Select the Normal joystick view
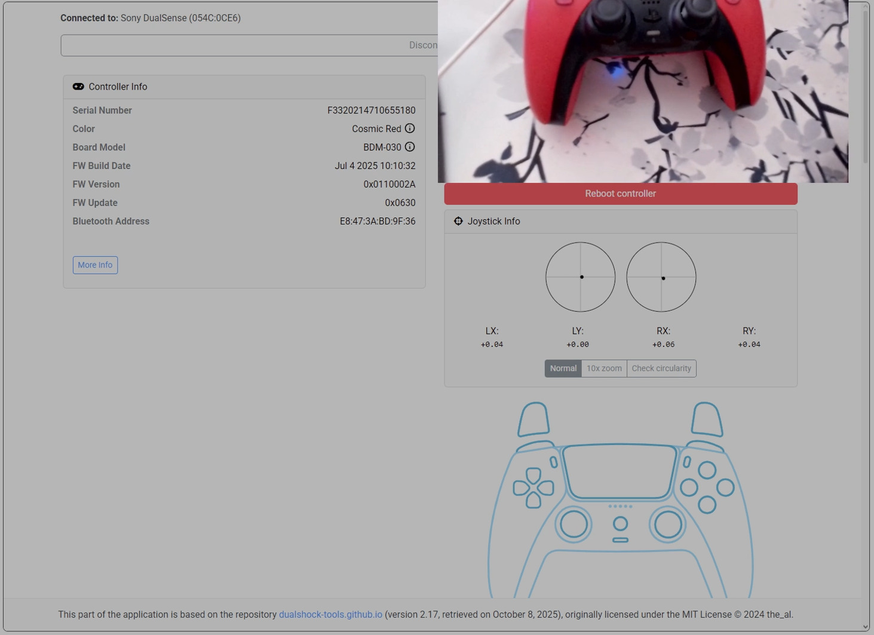Image resolution: width=874 pixels, height=635 pixels. pos(563,369)
